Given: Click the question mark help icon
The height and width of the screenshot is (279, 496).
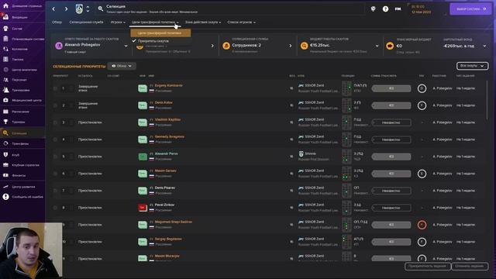Looking at the screenshot, I should click(385, 9).
